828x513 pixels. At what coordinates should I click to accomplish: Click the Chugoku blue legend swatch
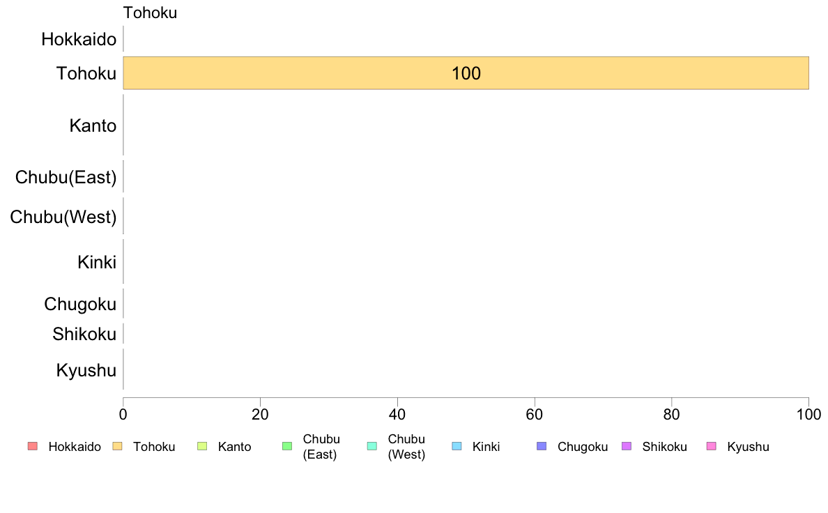coord(542,446)
